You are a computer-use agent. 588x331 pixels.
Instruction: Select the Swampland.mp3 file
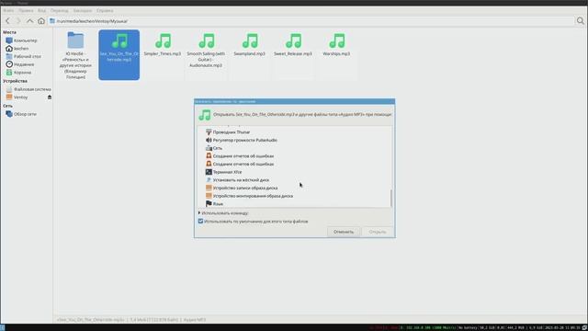pyautogui.click(x=249, y=45)
